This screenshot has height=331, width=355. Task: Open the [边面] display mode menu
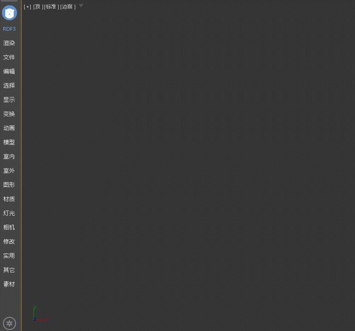coord(68,7)
